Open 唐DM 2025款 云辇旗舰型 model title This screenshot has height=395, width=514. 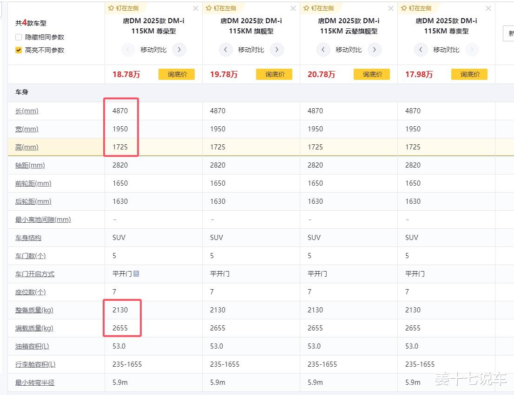(x=349, y=26)
